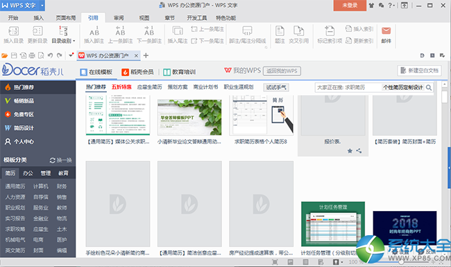Click the magnifier search icon
Image resolution: width=451 pixels, height=267 pixels.
(429, 87)
